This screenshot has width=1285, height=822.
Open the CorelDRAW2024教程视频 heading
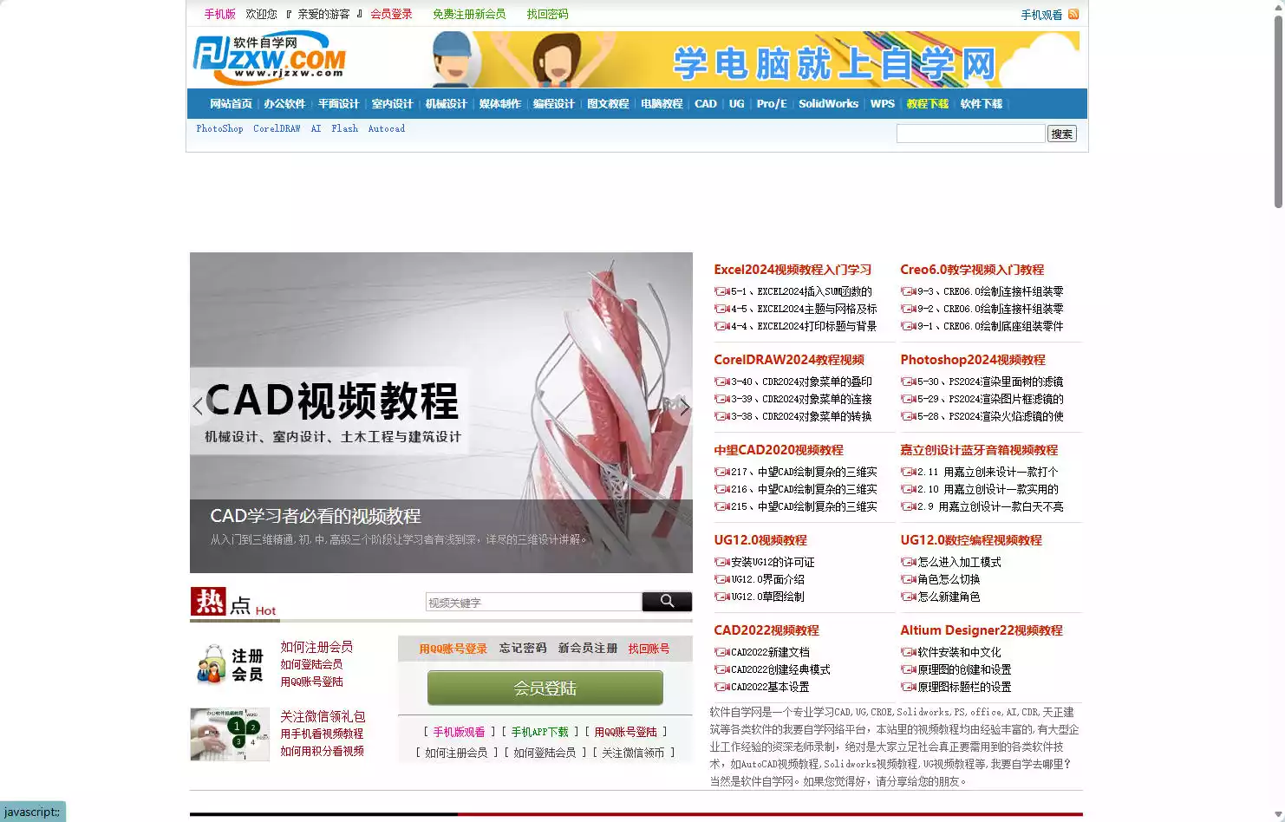point(789,360)
